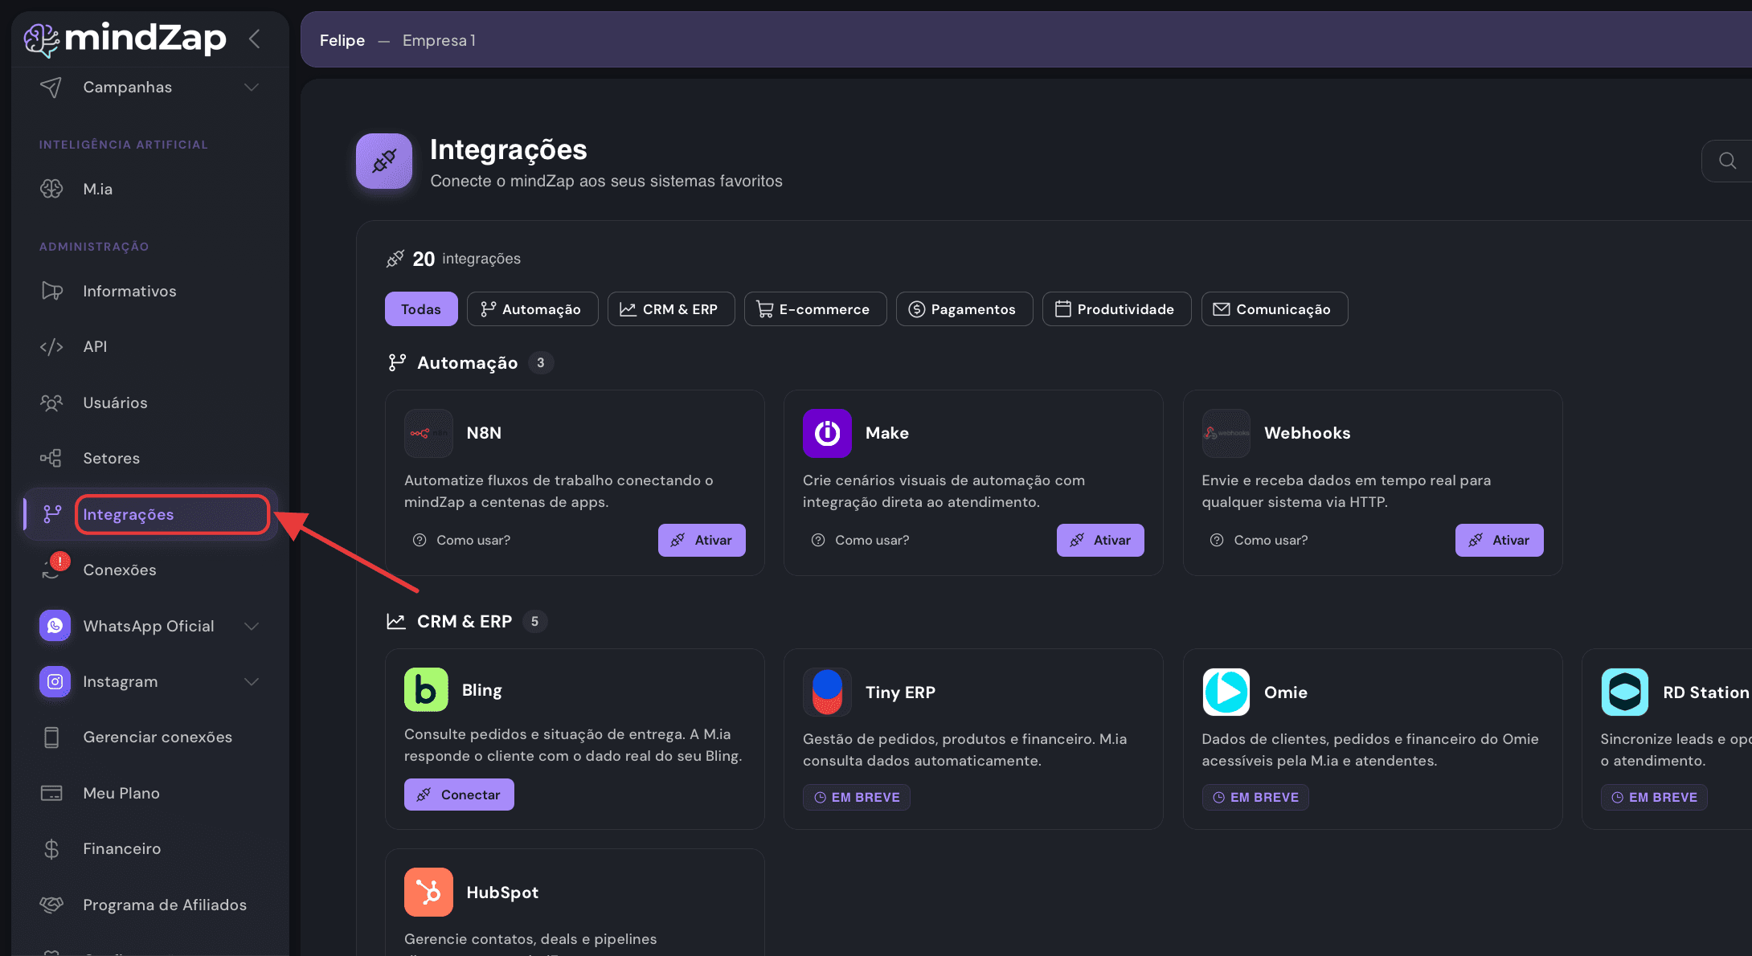The image size is (1752, 956).
Task: Click the N8N integration logo
Action: coord(428,433)
